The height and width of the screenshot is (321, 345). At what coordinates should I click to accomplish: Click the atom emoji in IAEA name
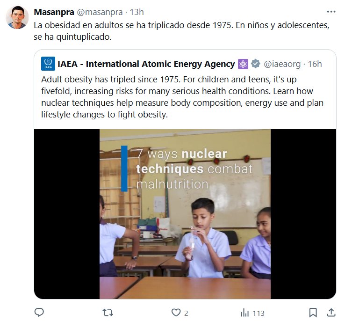[243, 64]
